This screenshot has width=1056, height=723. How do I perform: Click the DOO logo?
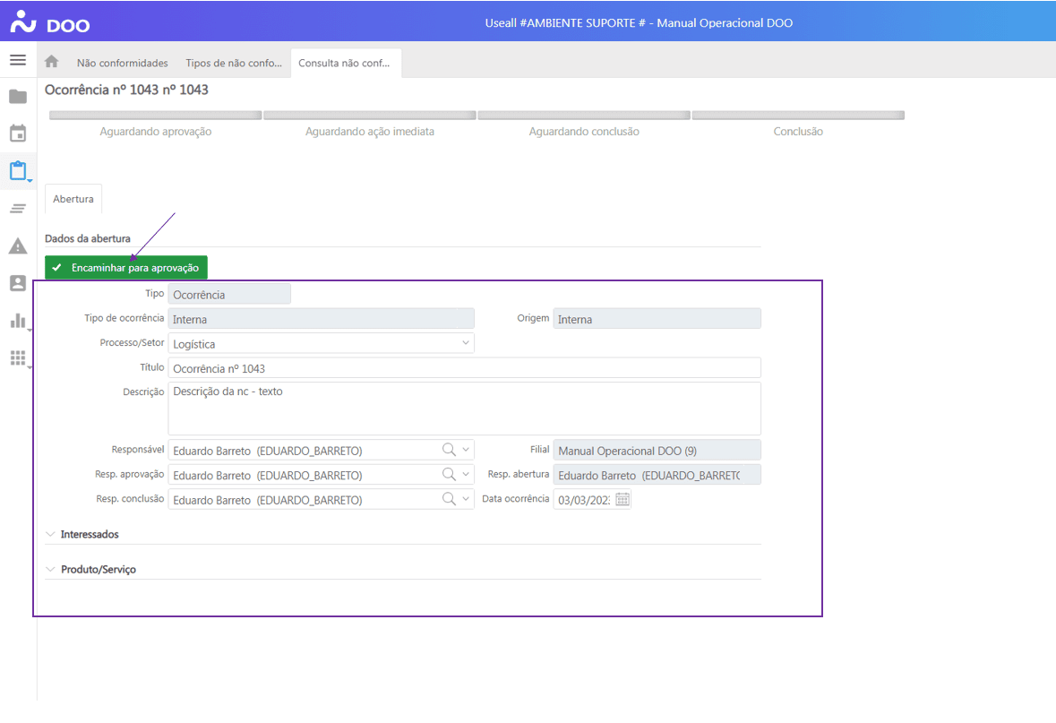[x=50, y=23]
